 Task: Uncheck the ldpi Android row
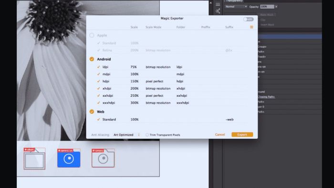point(98,67)
